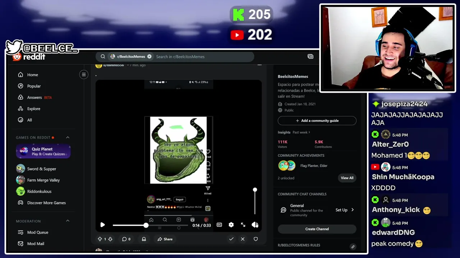Open Quiz Planet game card
This screenshot has height=258, width=460.
point(43,151)
